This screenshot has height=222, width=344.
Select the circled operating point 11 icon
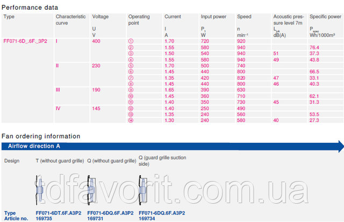(x=131, y=102)
